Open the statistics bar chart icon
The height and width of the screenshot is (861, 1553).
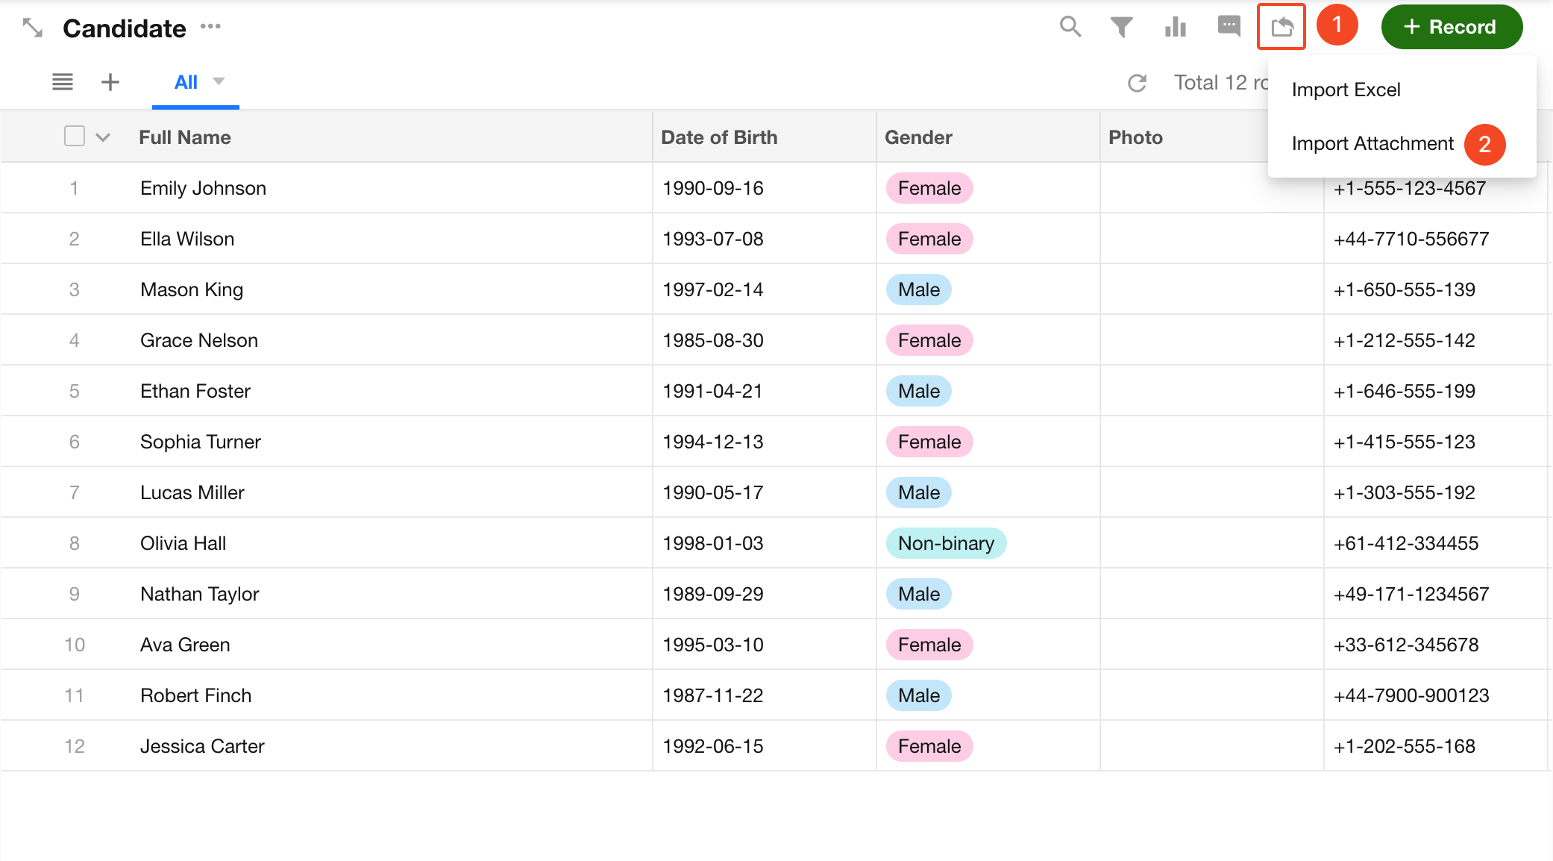[1176, 27]
